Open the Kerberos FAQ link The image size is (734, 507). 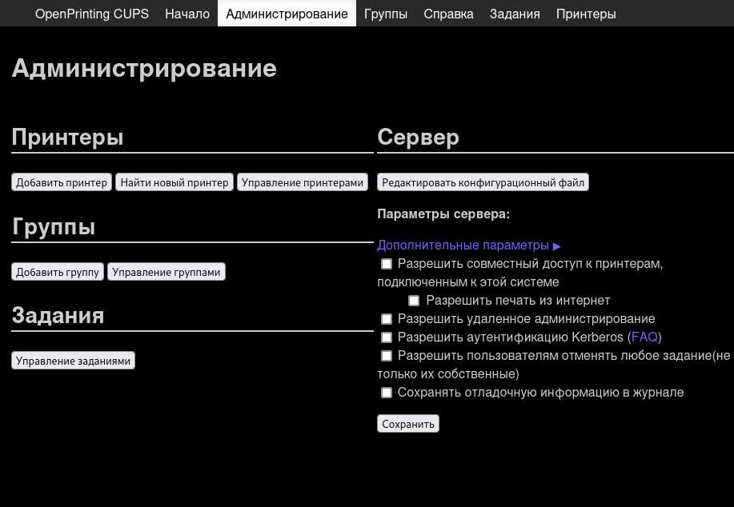[x=644, y=337]
